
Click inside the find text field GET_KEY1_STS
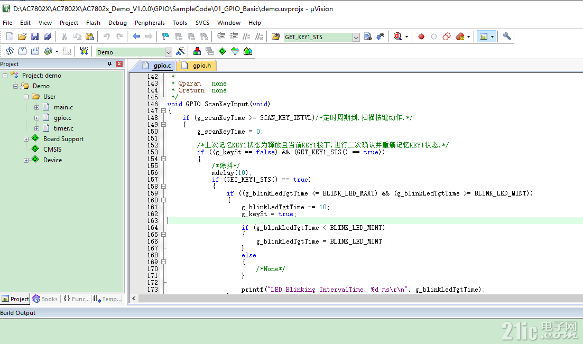318,37
